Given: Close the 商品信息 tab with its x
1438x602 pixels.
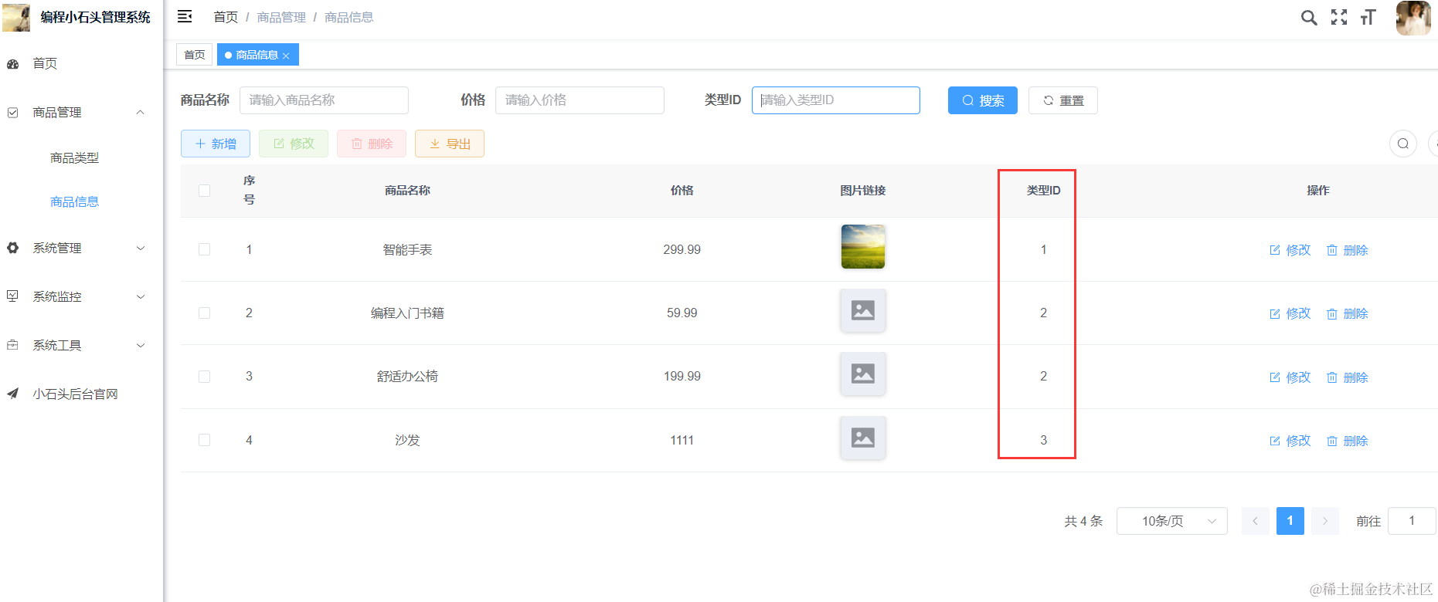Looking at the screenshot, I should click(x=286, y=56).
